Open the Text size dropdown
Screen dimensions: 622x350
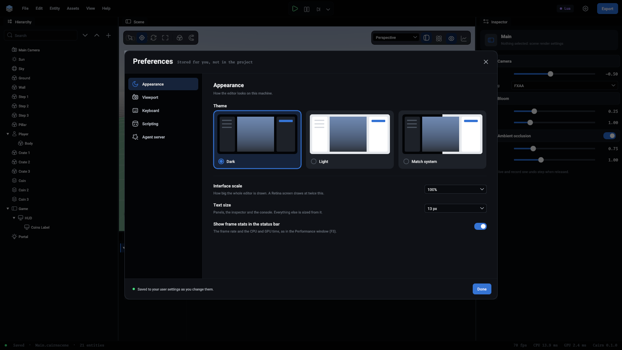click(x=456, y=208)
